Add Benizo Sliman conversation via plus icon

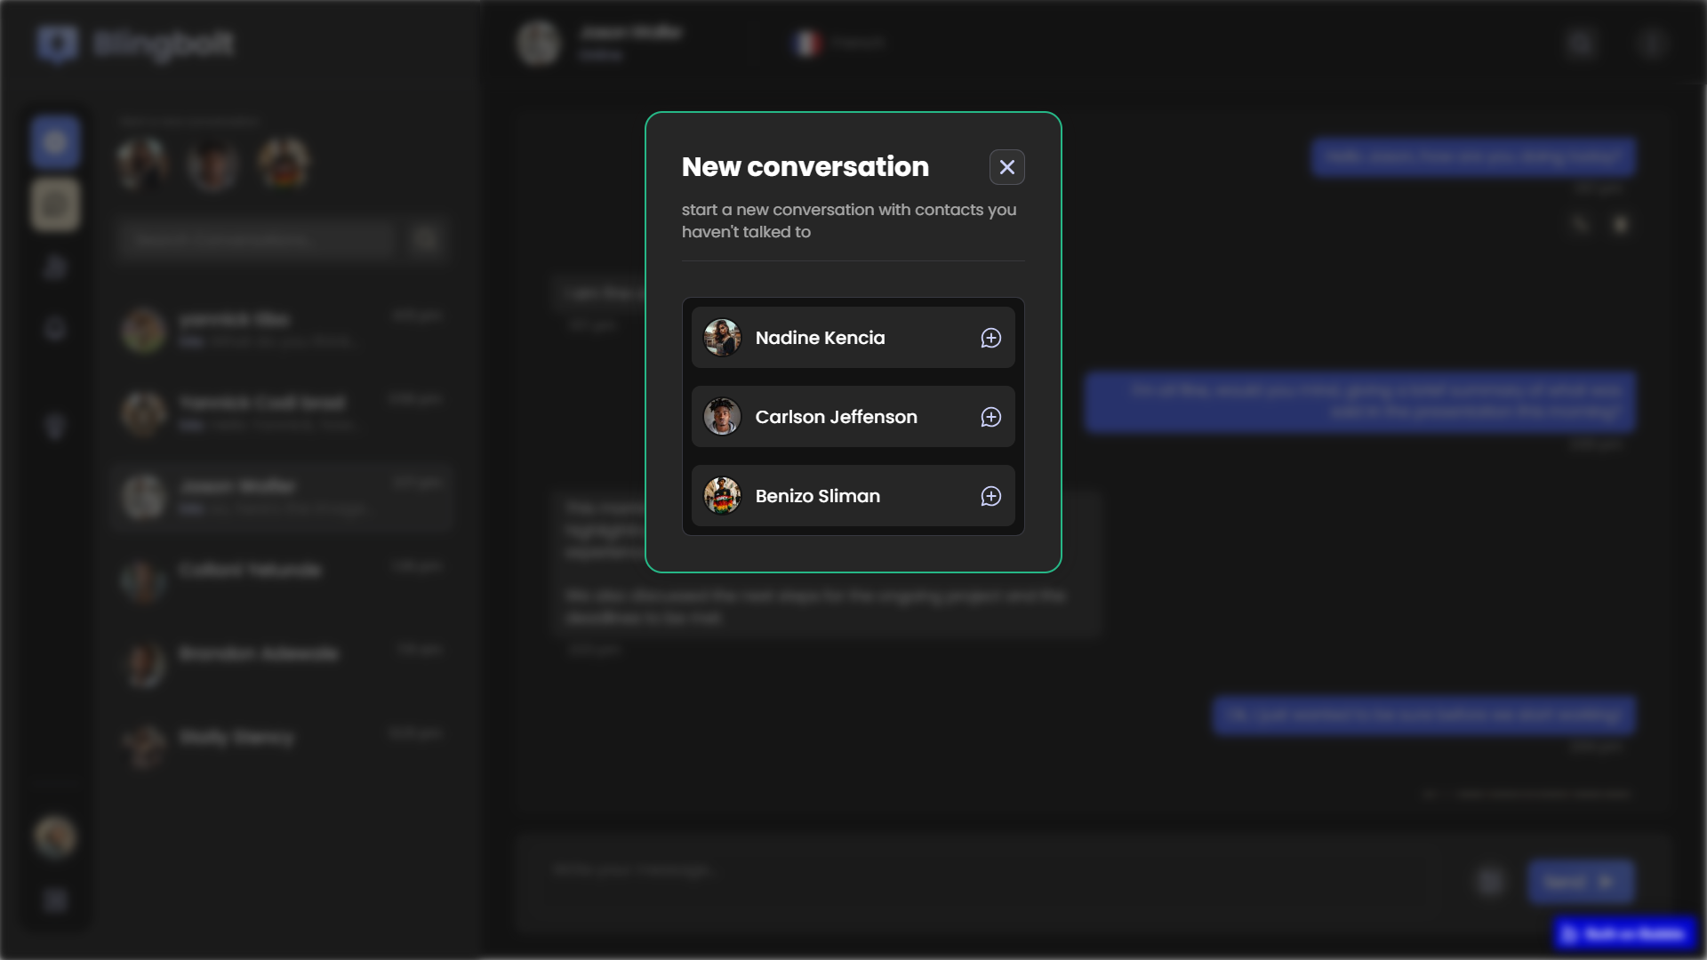[990, 496]
